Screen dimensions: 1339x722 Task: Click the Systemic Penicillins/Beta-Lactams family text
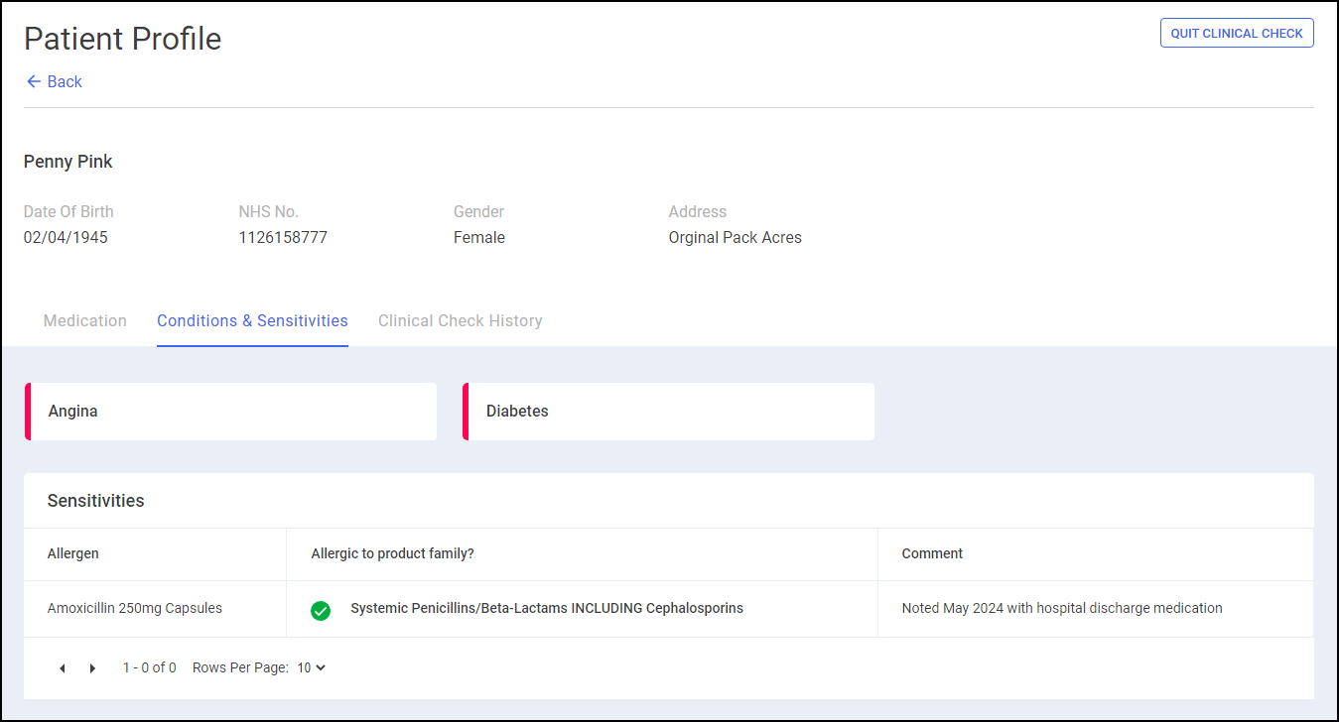(x=546, y=608)
